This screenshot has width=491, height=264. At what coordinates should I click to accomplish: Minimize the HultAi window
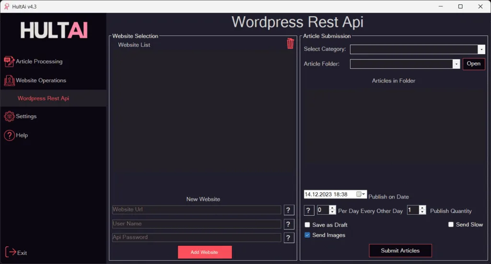(x=441, y=6)
